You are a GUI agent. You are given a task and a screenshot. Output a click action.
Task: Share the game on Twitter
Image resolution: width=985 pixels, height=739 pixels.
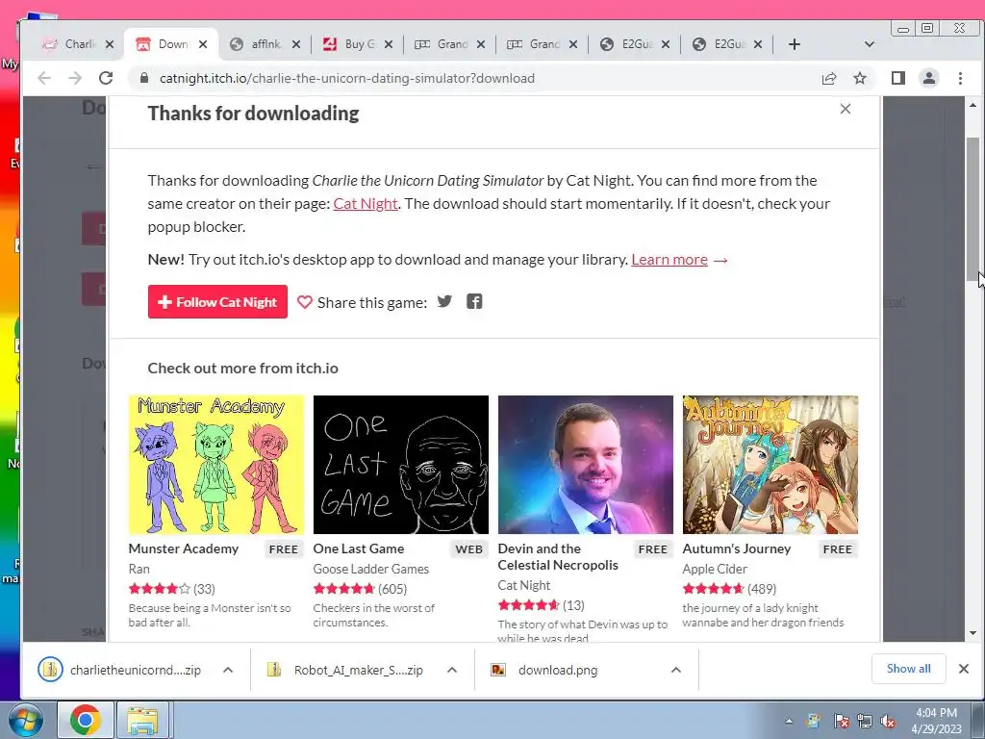(444, 301)
